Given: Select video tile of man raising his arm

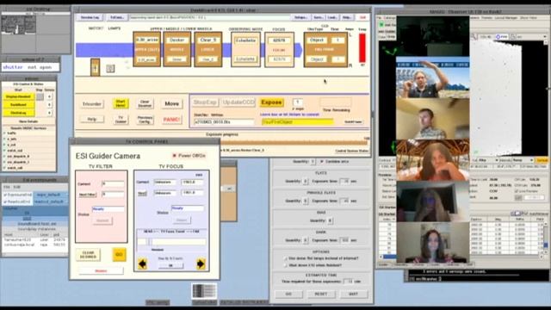Looking at the screenshot, I should pos(432,77).
